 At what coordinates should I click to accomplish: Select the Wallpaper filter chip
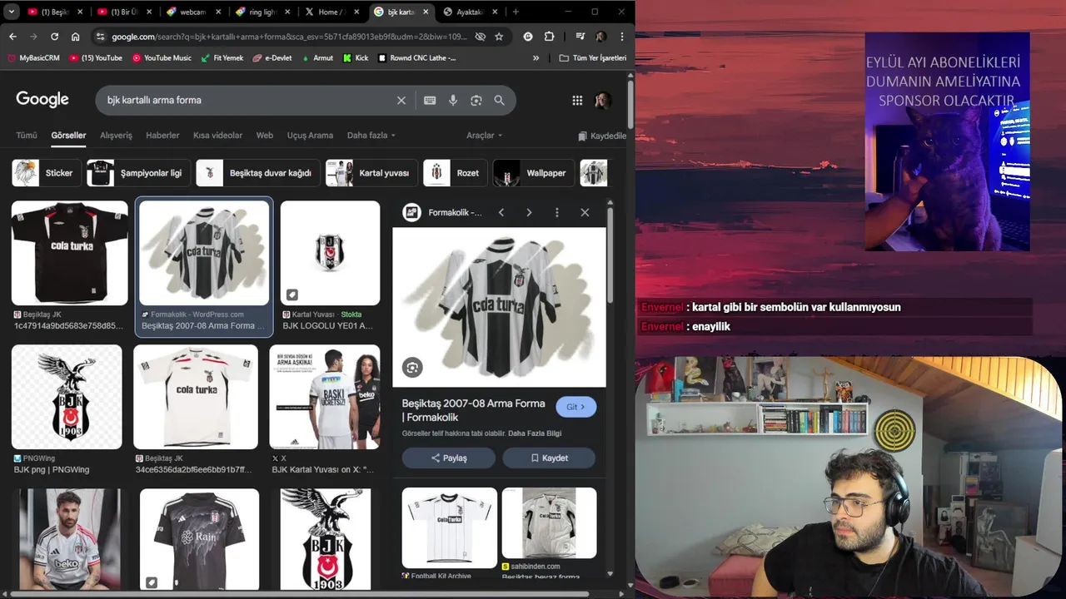(x=534, y=173)
